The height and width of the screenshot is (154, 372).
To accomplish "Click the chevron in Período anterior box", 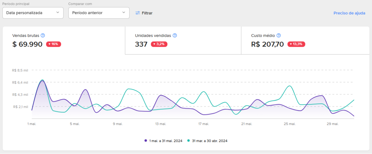I will pos(124,13).
